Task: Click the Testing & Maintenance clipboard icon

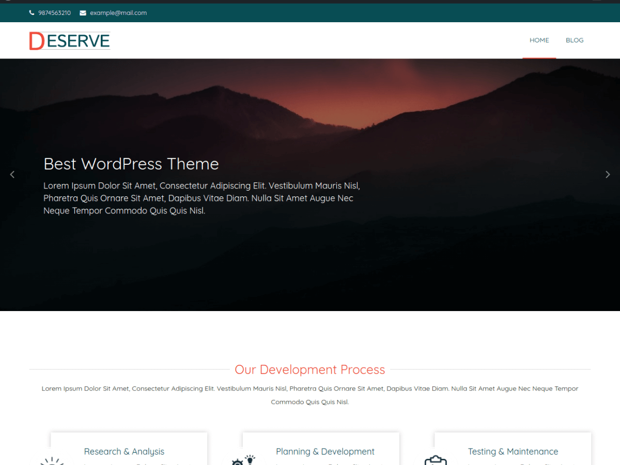Action: click(435, 461)
